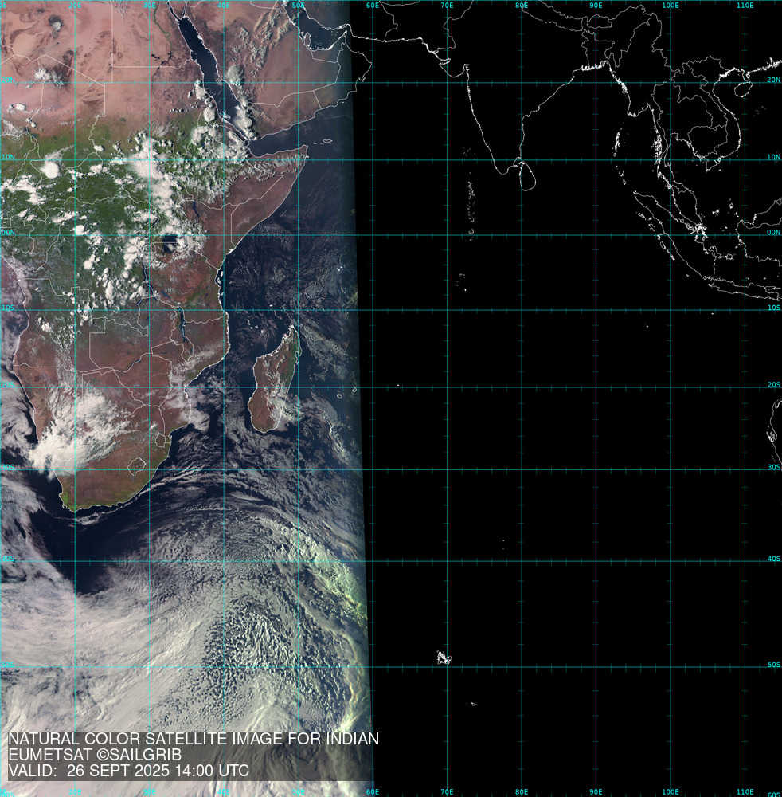Click the 40S latitude label on right edge

tap(773, 559)
